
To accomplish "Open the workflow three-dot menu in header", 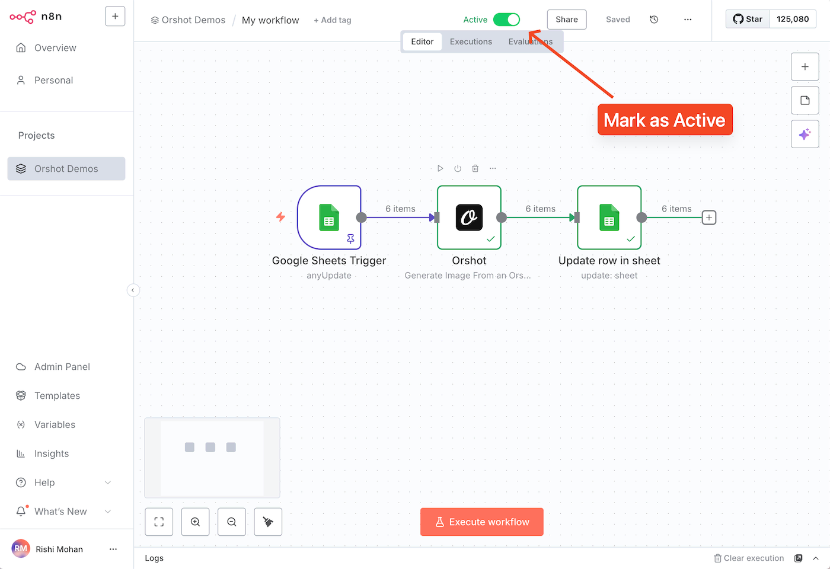I will pyautogui.click(x=688, y=20).
